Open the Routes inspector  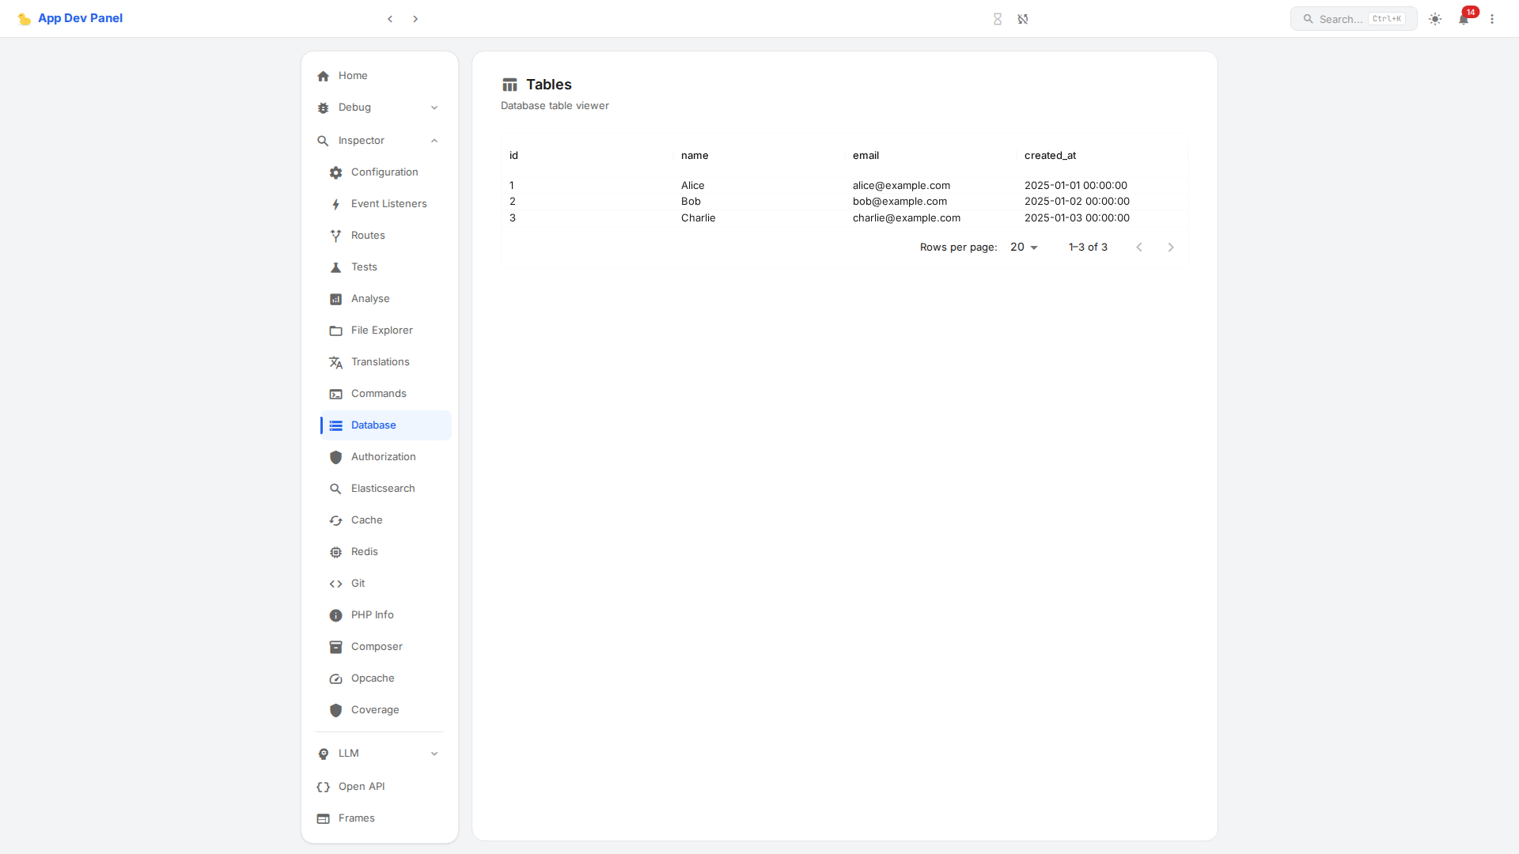367,235
